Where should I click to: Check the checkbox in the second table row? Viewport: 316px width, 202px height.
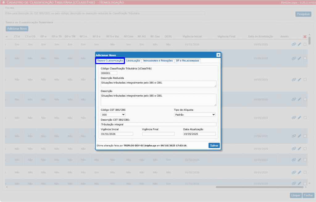pyautogui.click(x=305, y=58)
